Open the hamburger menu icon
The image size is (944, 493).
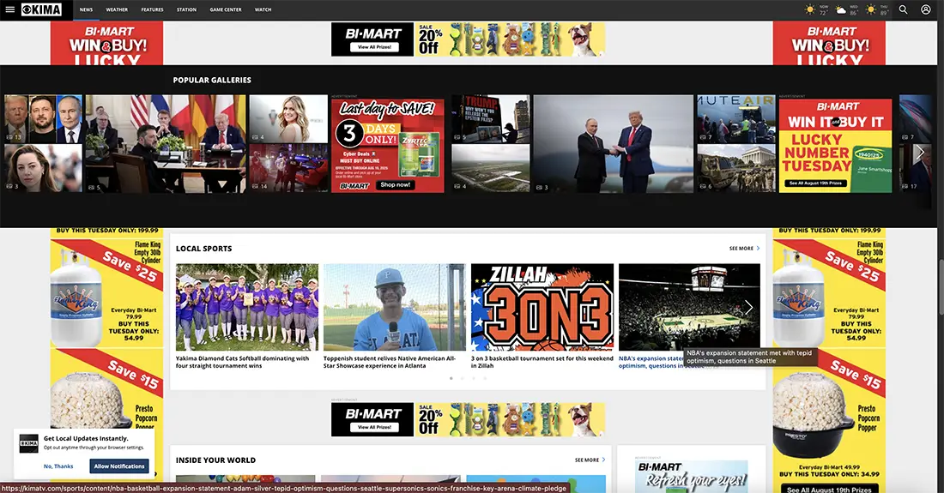[x=9, y=9]
